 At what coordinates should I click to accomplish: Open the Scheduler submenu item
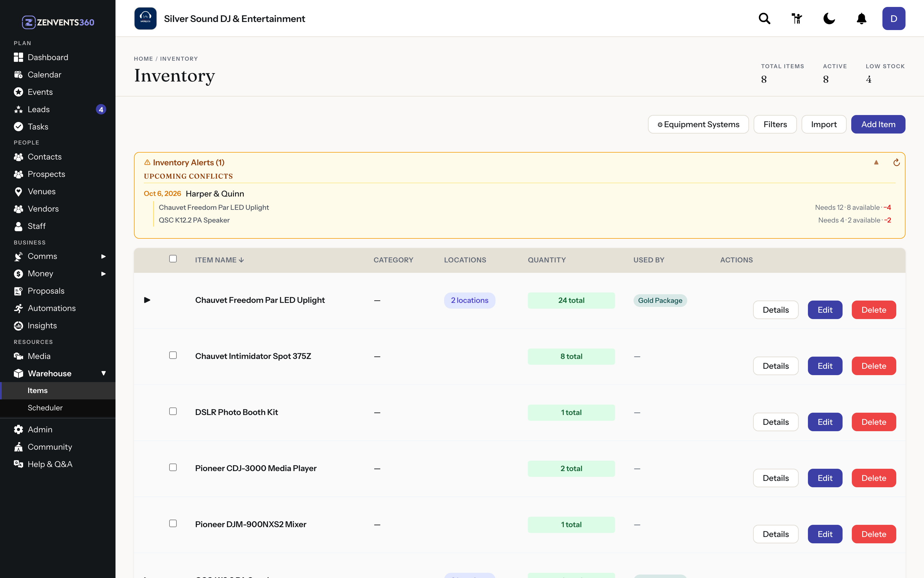click(x=58, y=408)
